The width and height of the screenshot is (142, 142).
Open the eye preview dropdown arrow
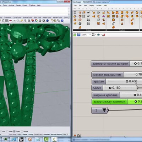point(101,35)
